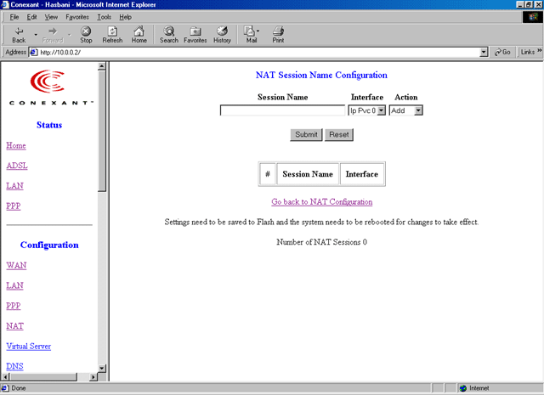Click the Interface table column header

click(362, 174)
